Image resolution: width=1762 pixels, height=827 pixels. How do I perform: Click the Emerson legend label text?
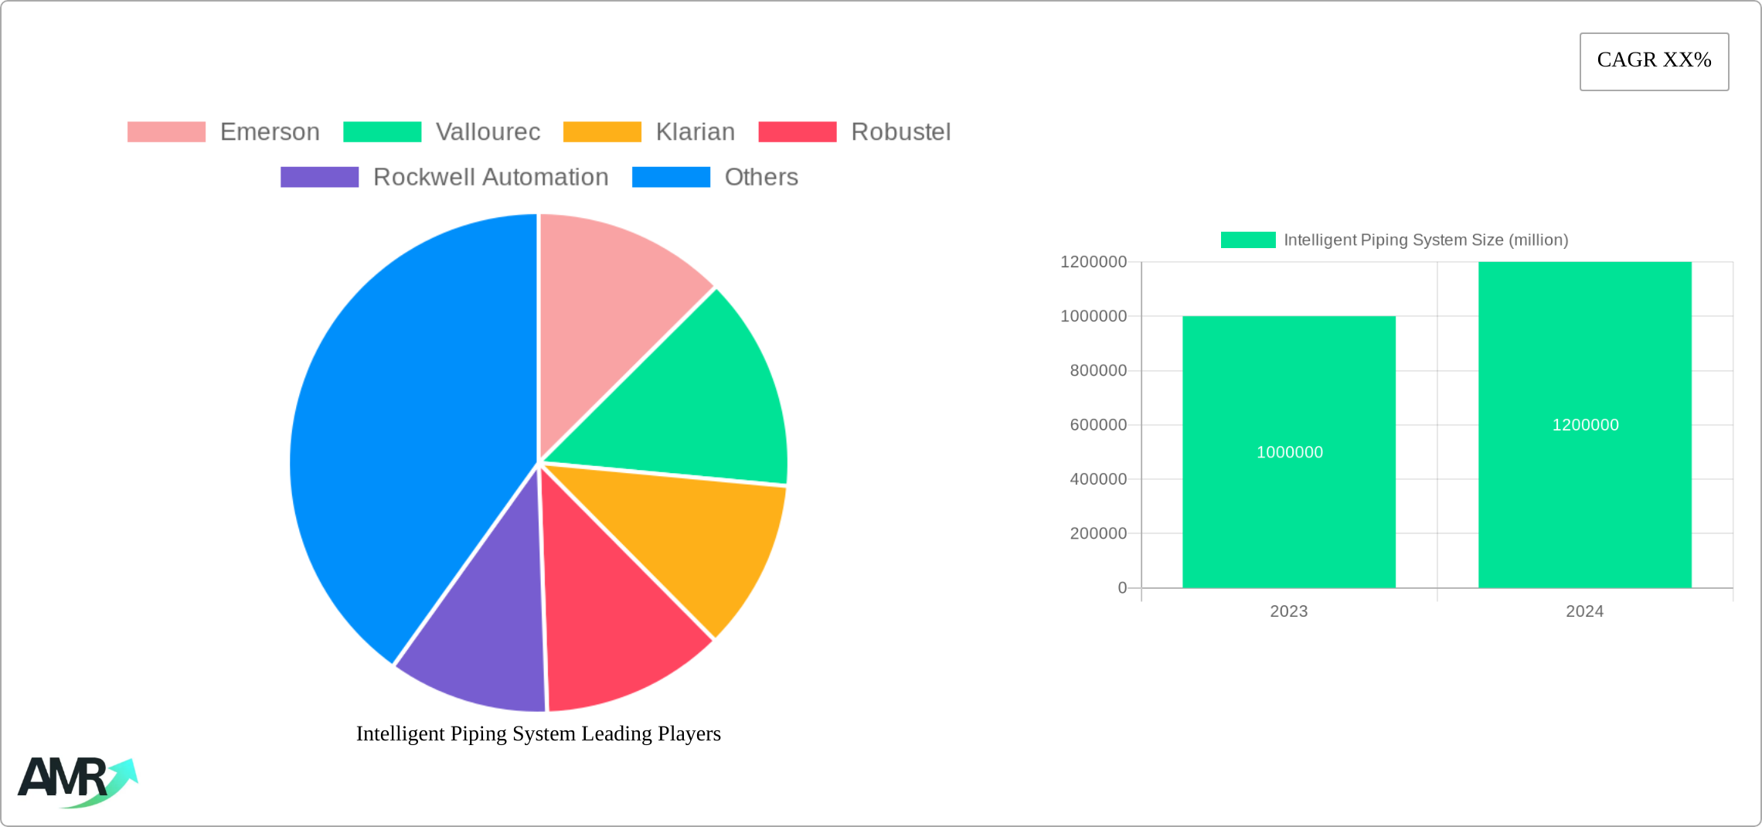(x=270, y=132)
